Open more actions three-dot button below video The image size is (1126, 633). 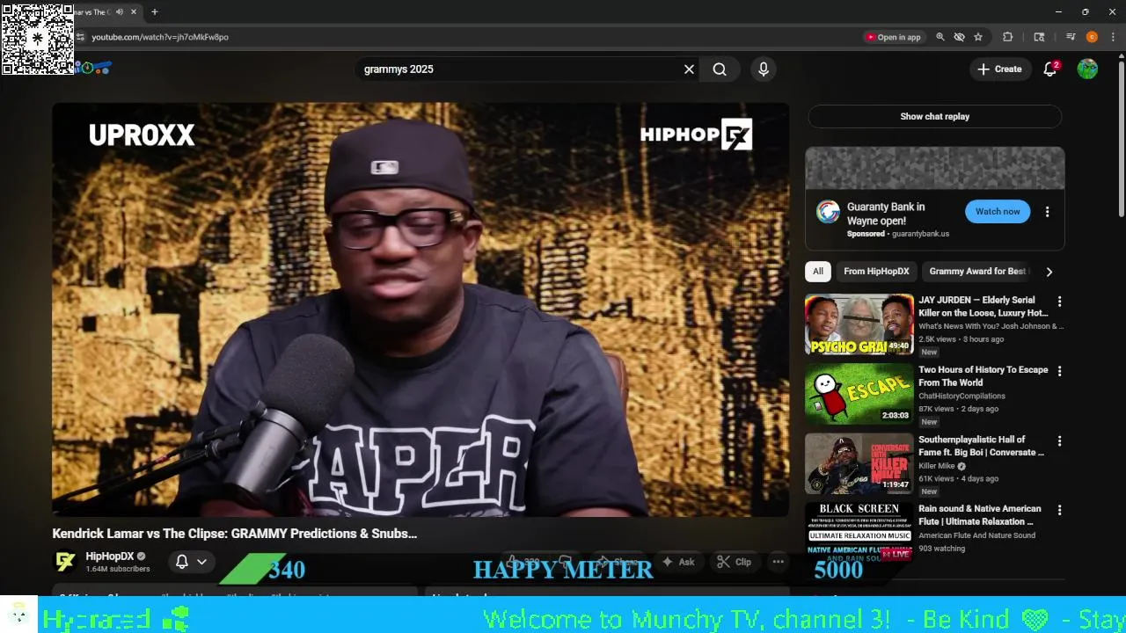click(x=778, y=562)
